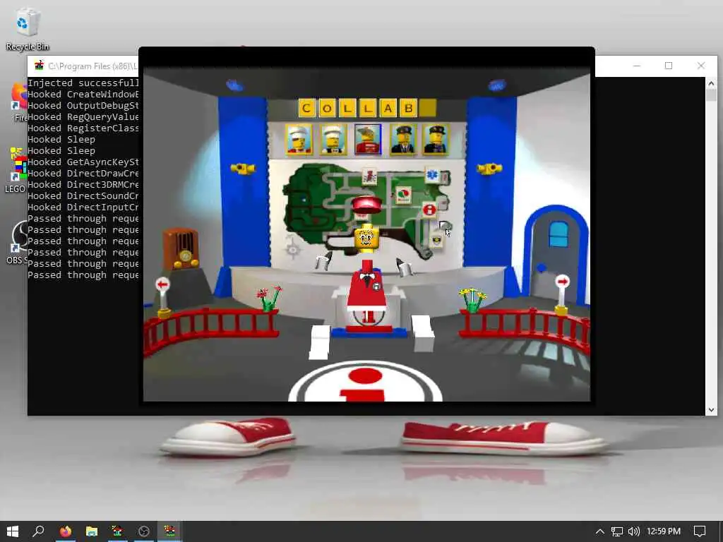Image resolution: width=723 pixels, height=542 pixels.
Task: Click the letter B name tile
Action: pyautogui.click(x=409, y=108)
